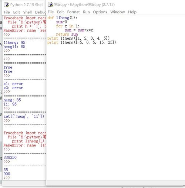Open the Format menu
This screenshot has height=188, width=185.
(73, 12)
